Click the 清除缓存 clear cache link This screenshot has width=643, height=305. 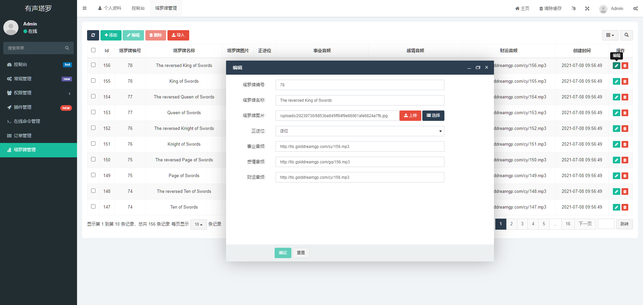[x=550, y=8]
